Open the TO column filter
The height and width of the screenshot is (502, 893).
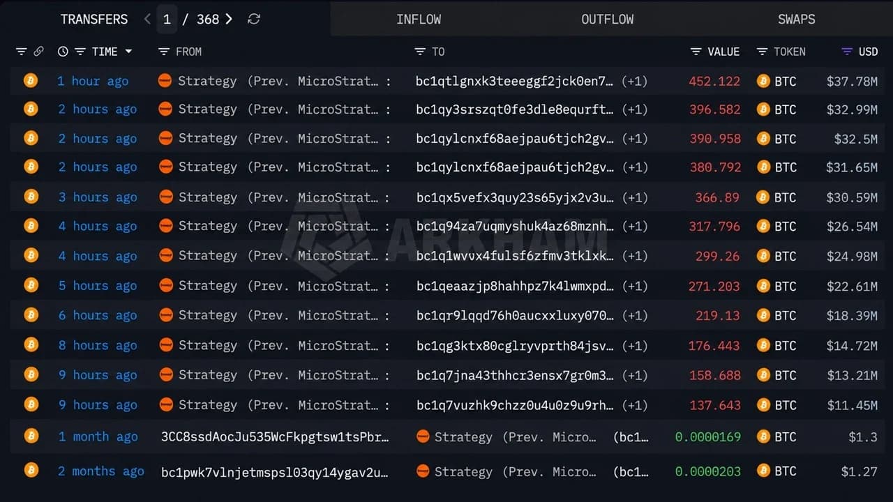click(420, 52)
